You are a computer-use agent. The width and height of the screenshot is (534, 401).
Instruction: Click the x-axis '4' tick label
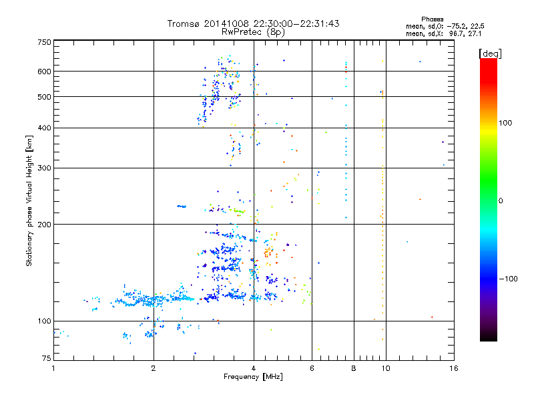click(x=254, y=368)
